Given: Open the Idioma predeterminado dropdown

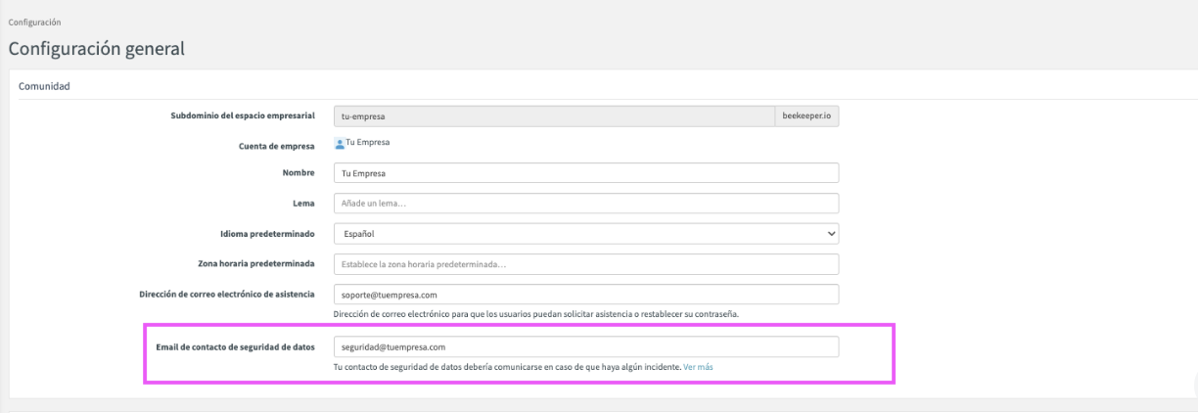Looking at the screenshot, I should click(586, 234).
